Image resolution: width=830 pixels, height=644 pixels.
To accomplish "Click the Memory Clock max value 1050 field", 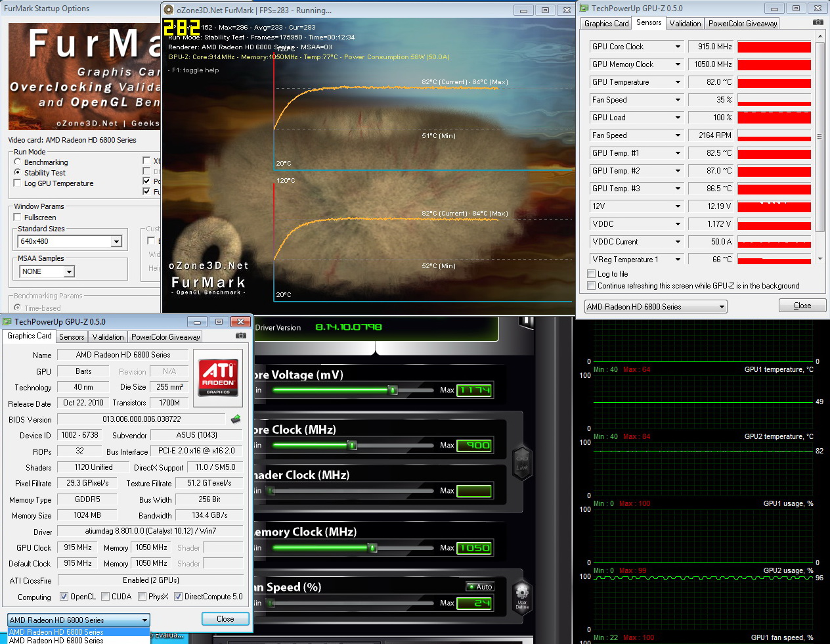I will click(474, 548).
